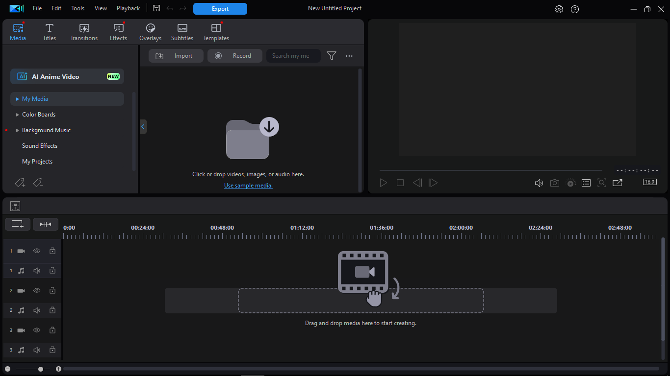Switch to the Transitions tab
This screenshot has height=376, width=670.
(x=84, y=32)
